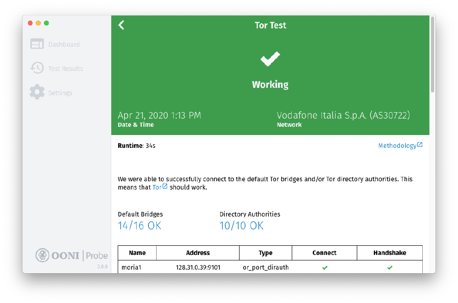The image size is (458, 303).
Task: Select the green Handshake checkmark for moria1
Action: 390,267
